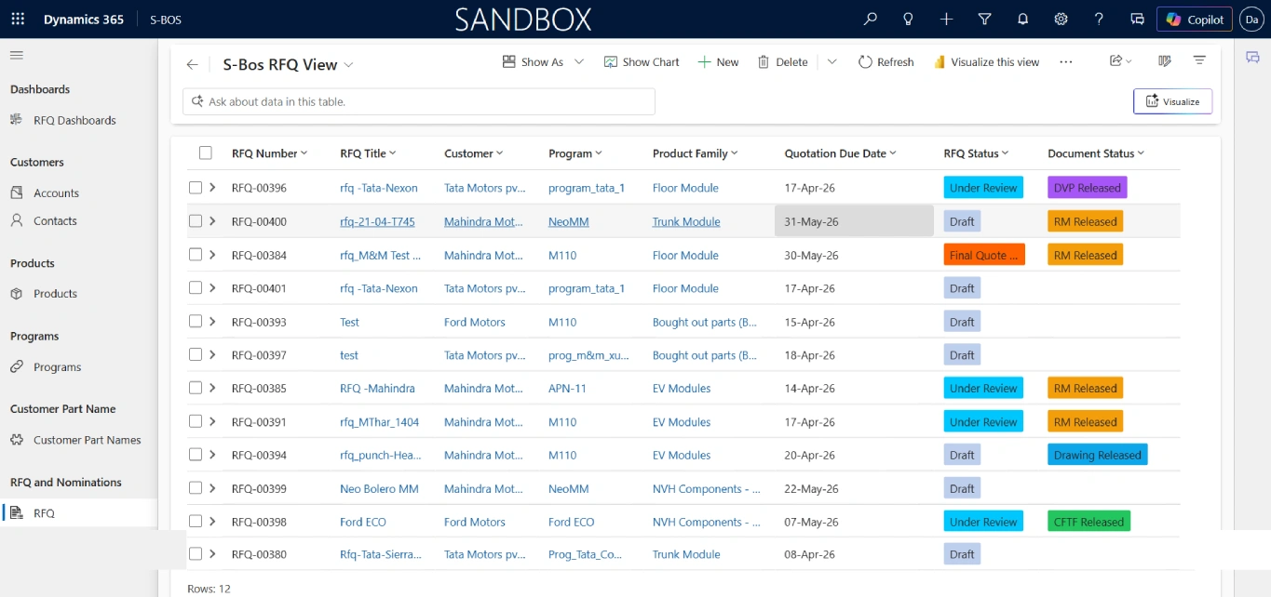This screenshot has height=597, width=1271.
Task: Select checkbox for row RFQ-00400
Action: (196, 221)
